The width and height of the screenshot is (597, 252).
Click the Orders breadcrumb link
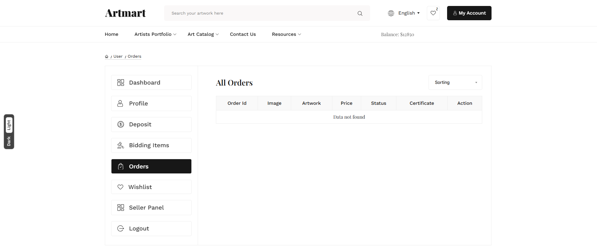(x=134, y=56)
